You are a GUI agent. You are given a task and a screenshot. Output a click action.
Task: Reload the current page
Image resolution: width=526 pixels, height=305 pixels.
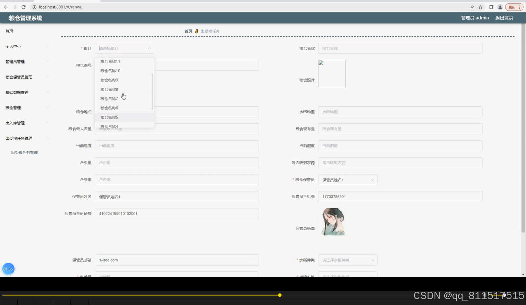pyautogui.click(x=24, y=7)
